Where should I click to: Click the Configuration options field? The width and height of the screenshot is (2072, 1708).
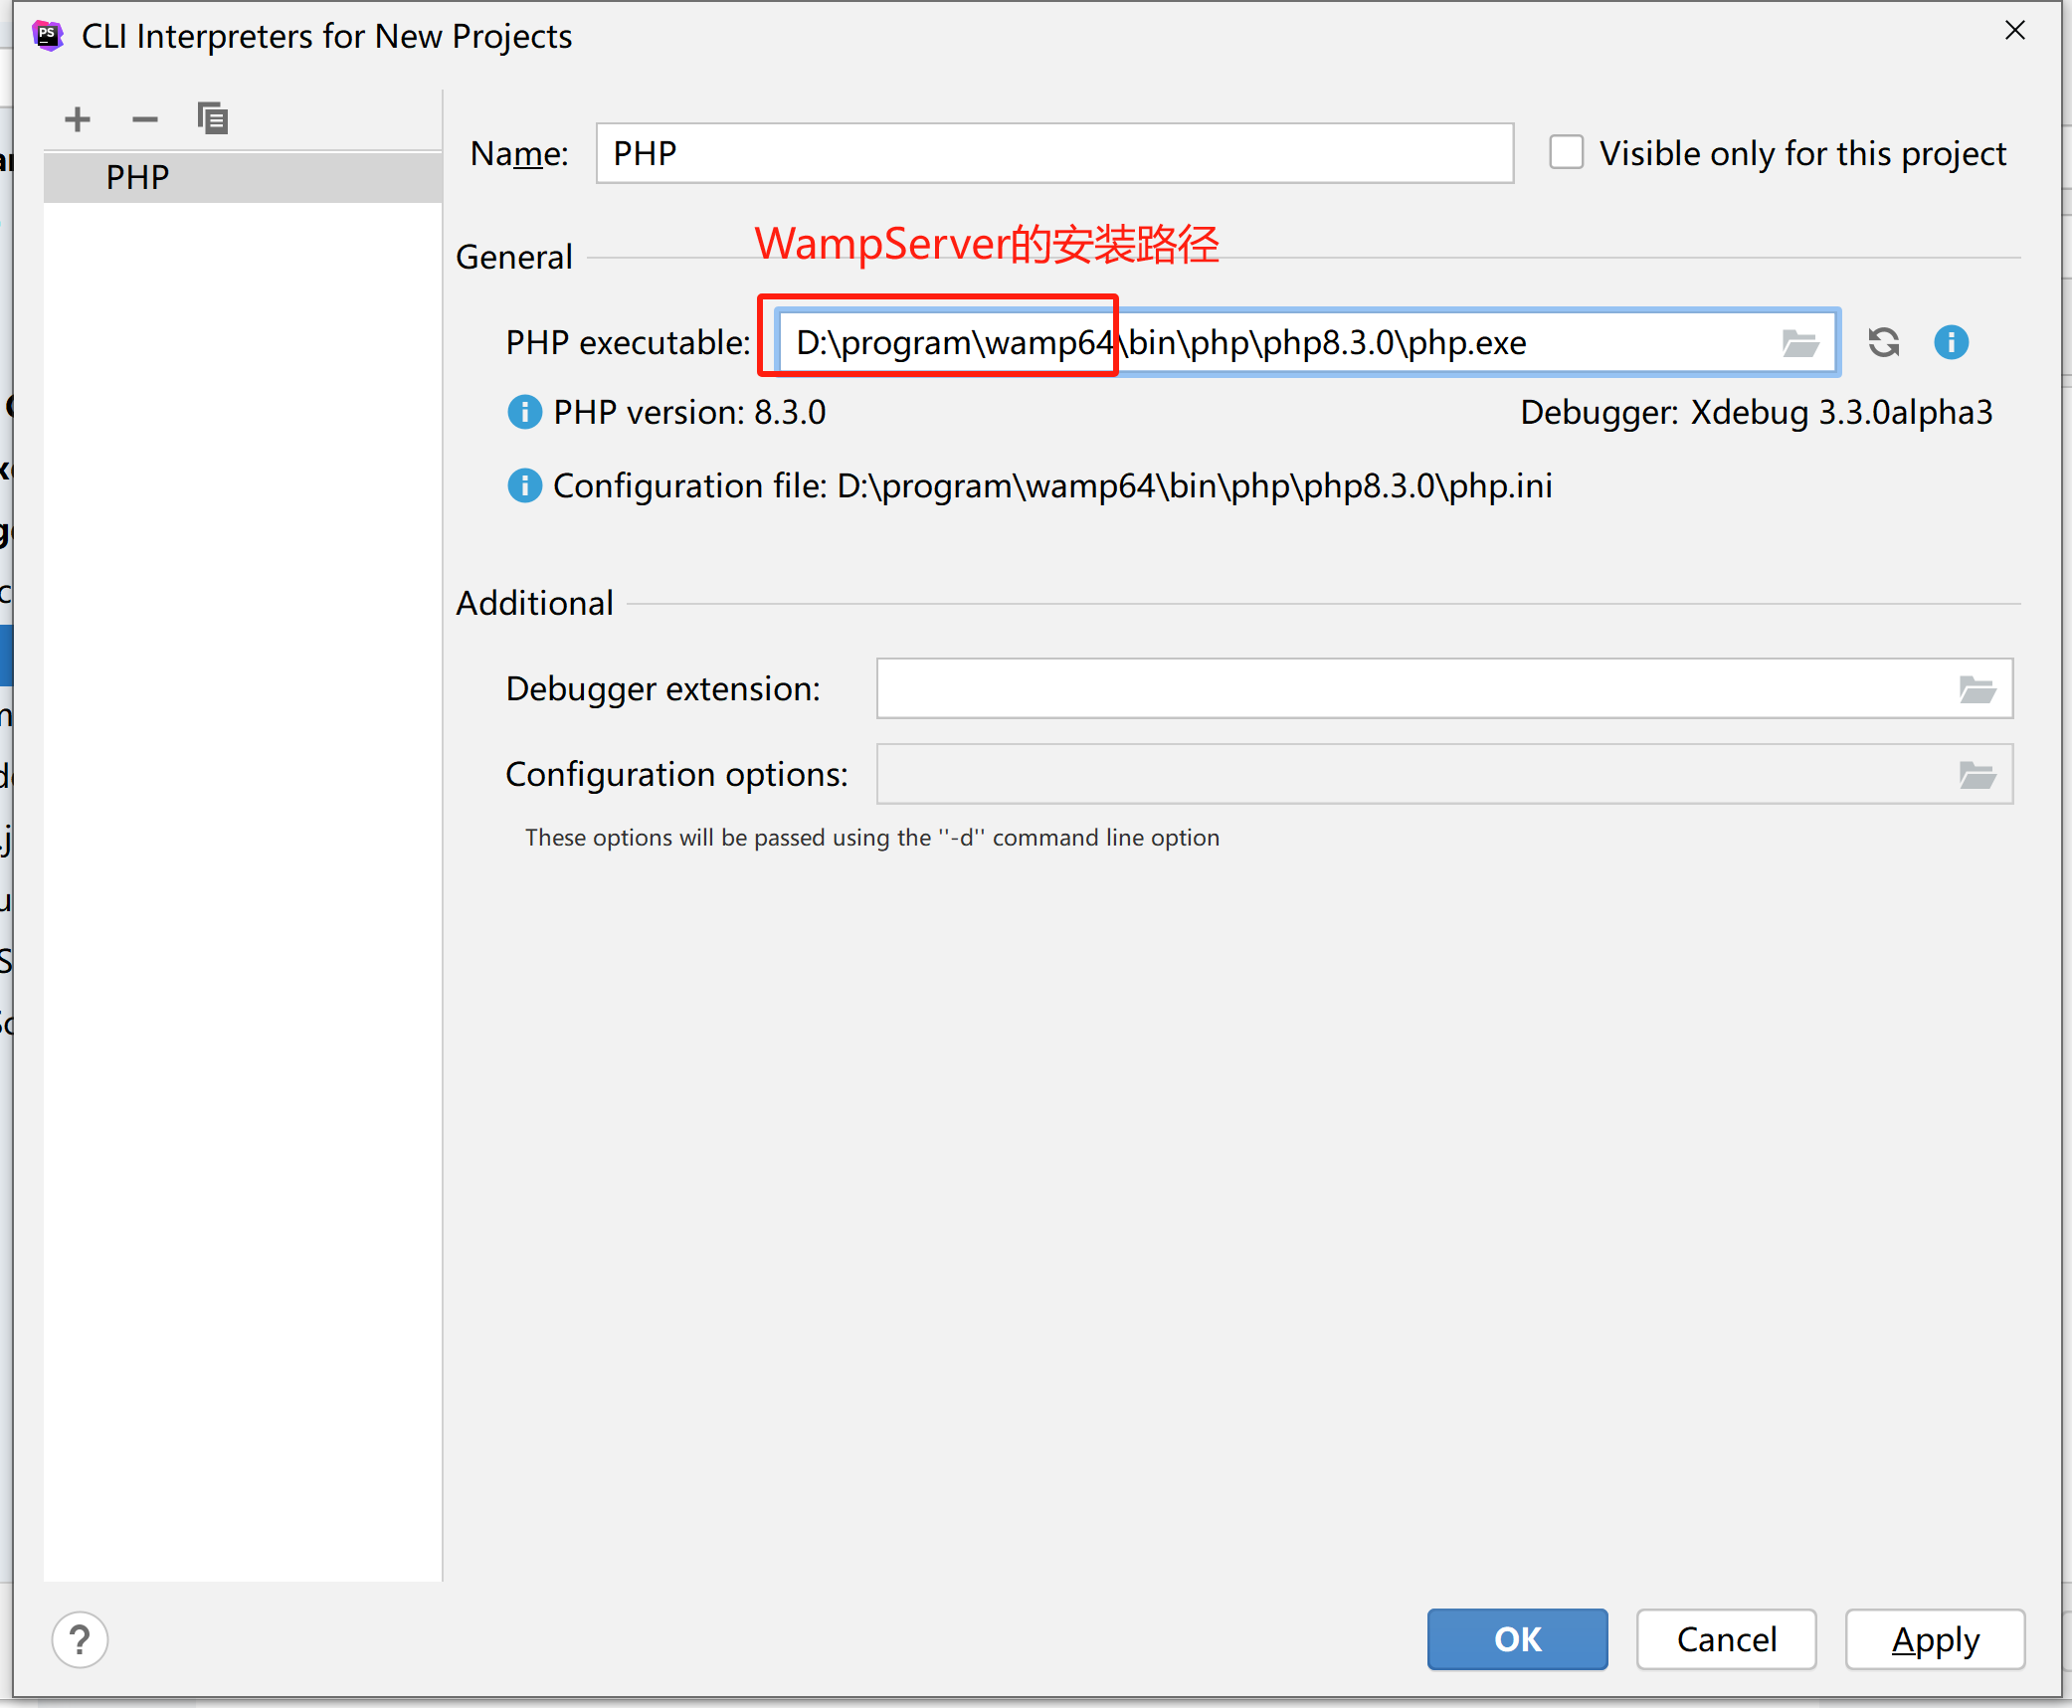(1413, 774)
